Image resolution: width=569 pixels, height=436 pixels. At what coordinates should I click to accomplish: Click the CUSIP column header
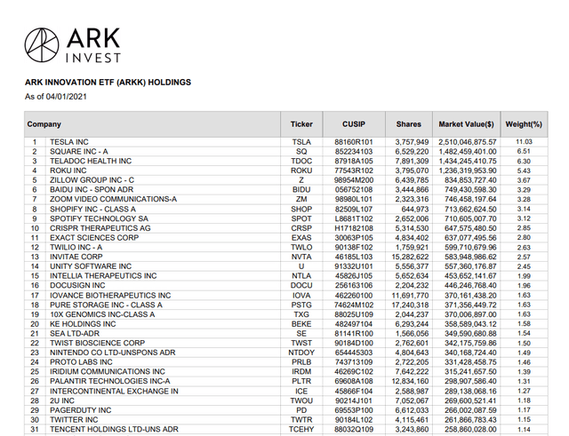(x=354, y=124)
